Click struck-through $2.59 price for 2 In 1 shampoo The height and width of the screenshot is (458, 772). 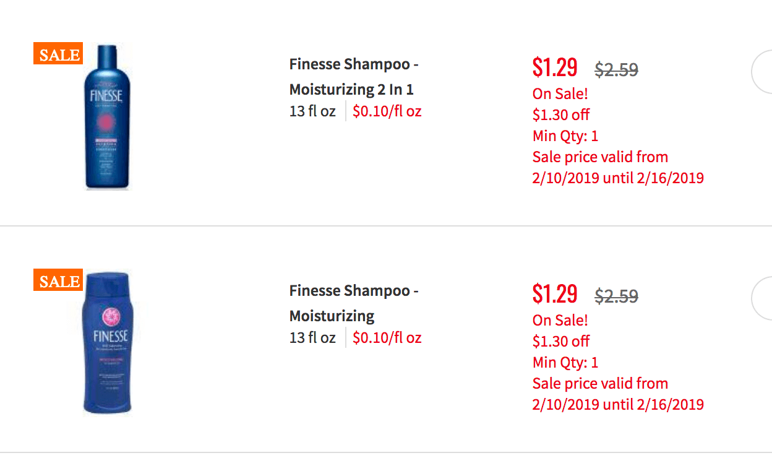[x=616, y=69]
